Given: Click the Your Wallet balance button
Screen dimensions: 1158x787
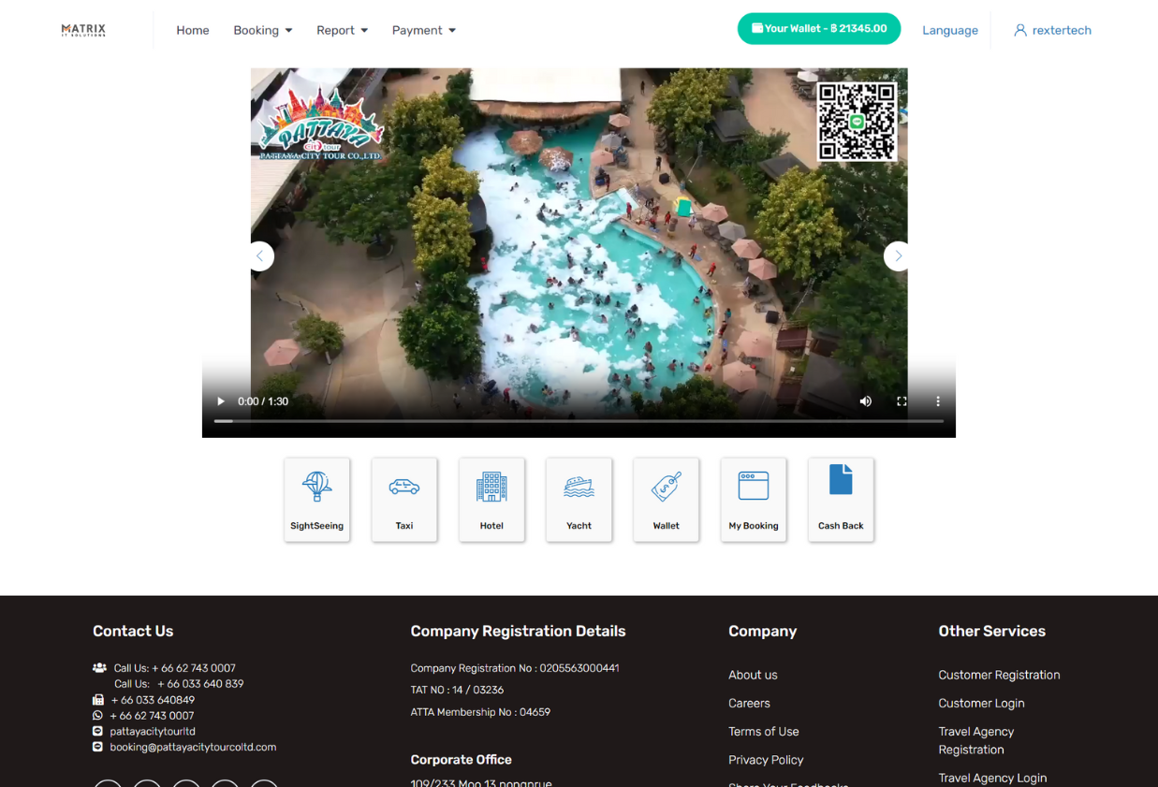Looking at the screenshot, I should click(x=819, y=29).
